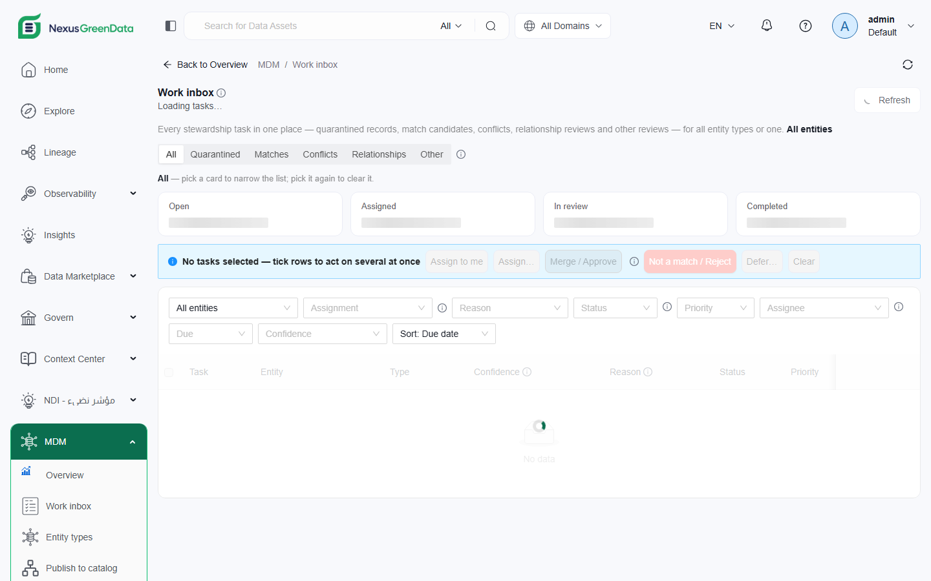Click the Confidence column info icon
Viewport: 931px width, 581px height.
527,372
